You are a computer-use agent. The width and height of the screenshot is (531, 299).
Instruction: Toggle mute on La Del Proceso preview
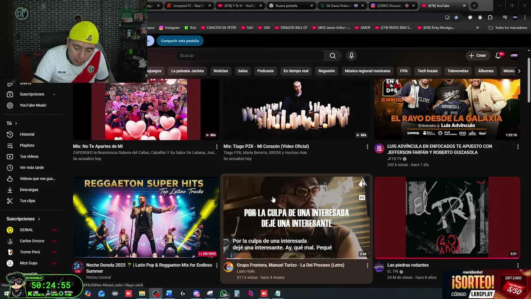click(363, 183)
